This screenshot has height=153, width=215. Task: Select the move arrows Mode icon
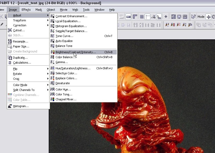(208, 17)
